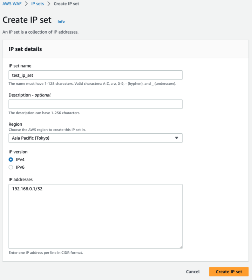This screenshot has width=252, height=280.
Task: Focus the IP set name input field
Action: tap(95, 75)
